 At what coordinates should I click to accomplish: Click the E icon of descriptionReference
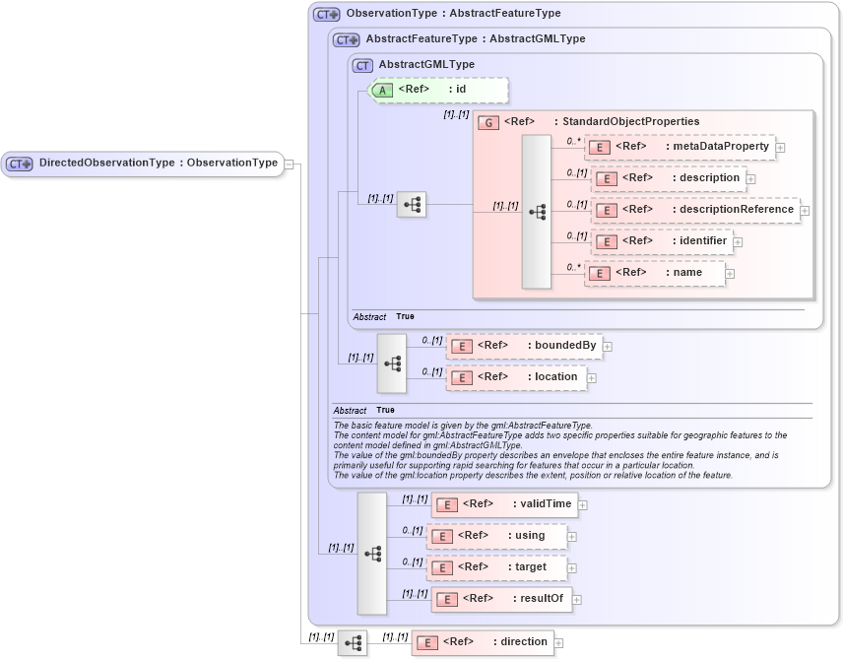point(607,211)
